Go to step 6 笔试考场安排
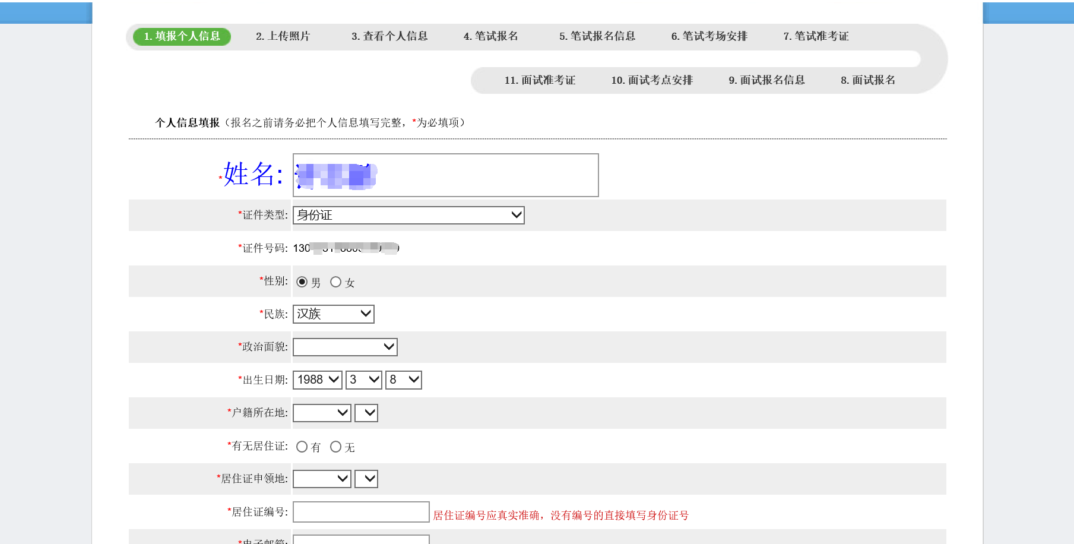 pyautogui.click(x=709, y=36)
